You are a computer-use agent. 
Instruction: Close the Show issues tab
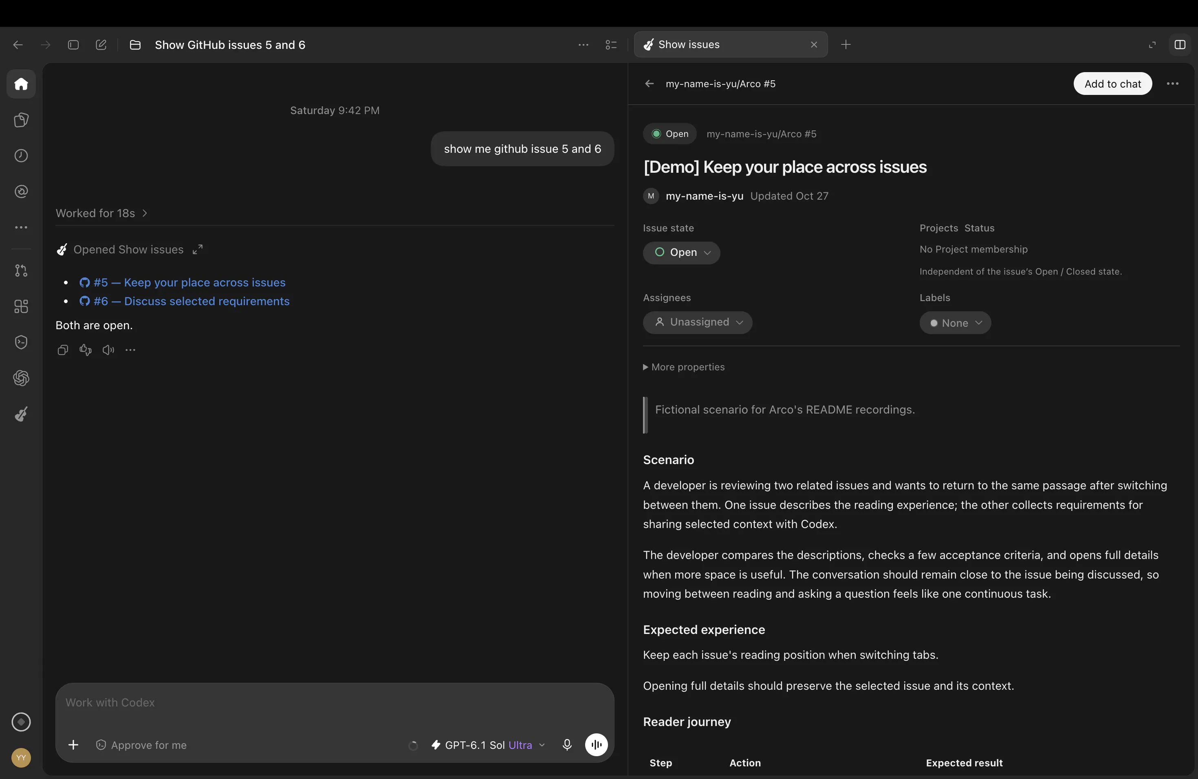click(x=814, y=44)
